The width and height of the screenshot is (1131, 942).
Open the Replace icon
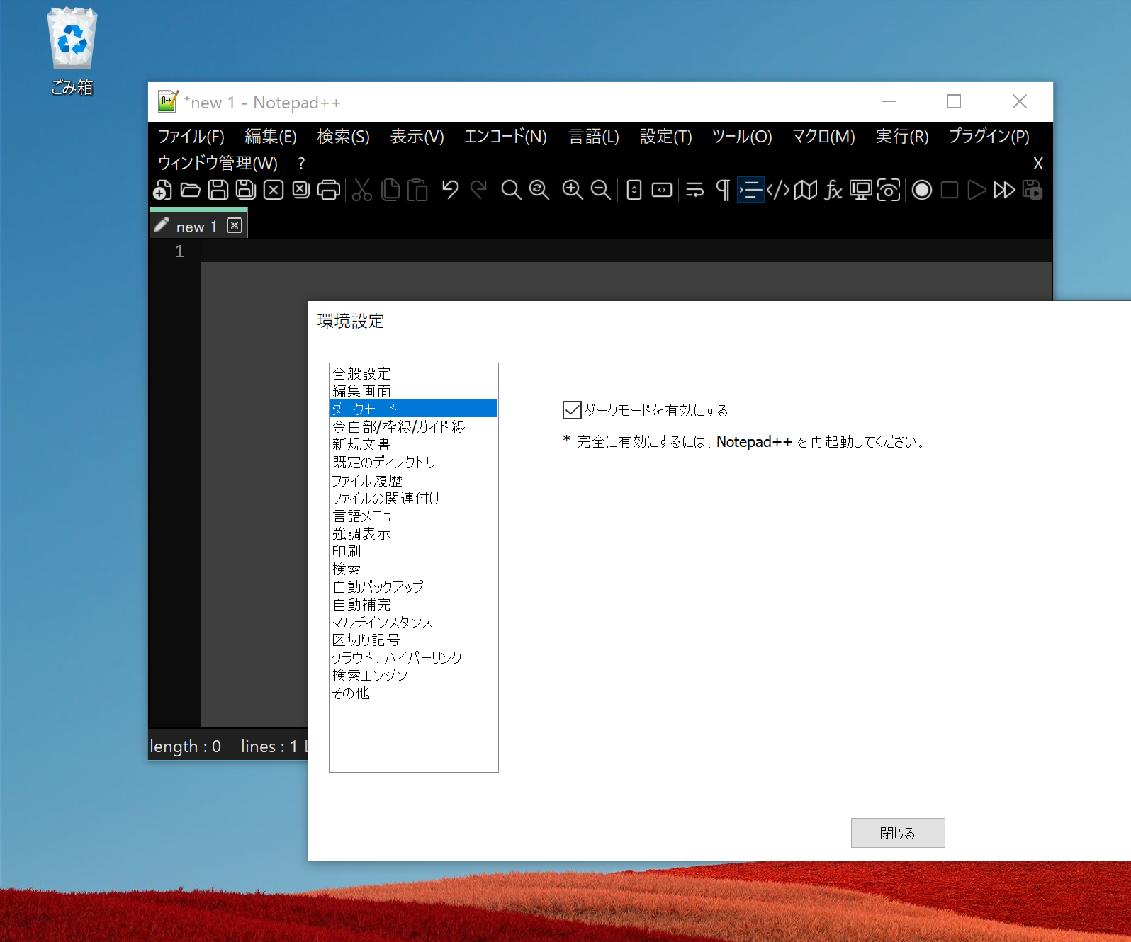[539, 190]
